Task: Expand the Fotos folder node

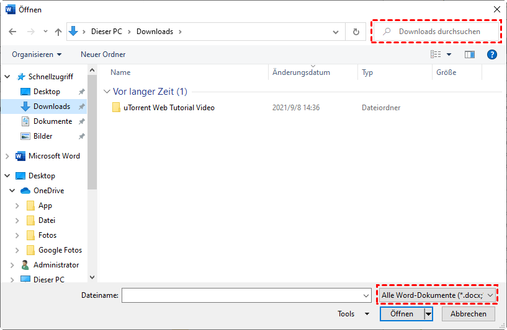Action: coord(17,235)
